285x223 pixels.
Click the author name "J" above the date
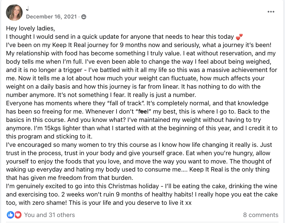tap(27, 8)
